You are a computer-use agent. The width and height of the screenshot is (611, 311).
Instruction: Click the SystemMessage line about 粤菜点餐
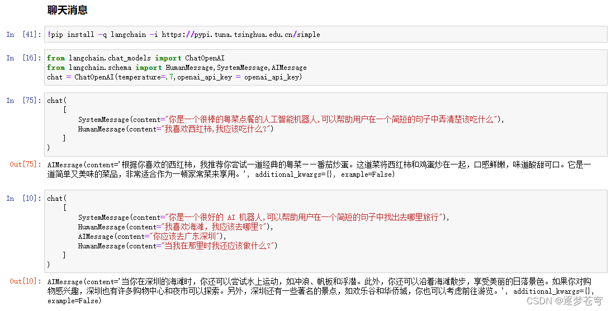pyautogui.click(x=291, y=120)
